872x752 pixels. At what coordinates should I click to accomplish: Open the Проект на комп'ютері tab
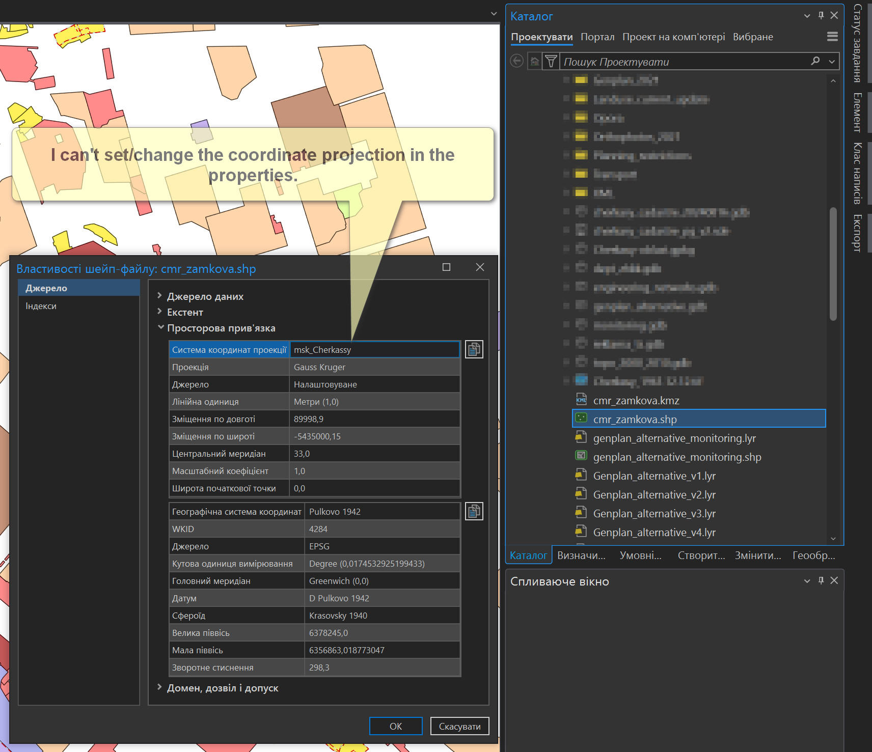pos(673,37)
